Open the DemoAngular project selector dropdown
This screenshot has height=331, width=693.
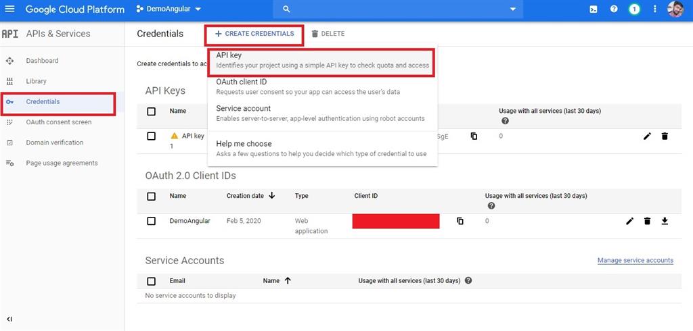click(169, 9)
